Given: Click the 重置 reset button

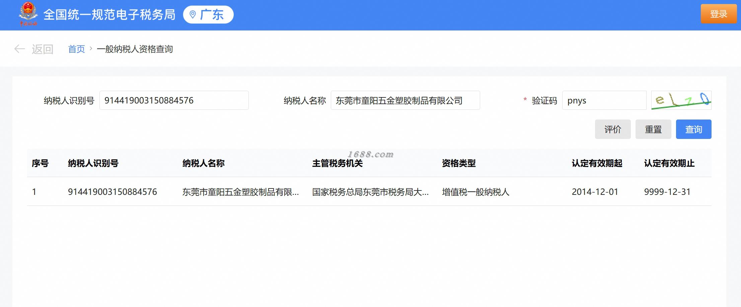Looking at the screenshot, I should coord(653,129).
